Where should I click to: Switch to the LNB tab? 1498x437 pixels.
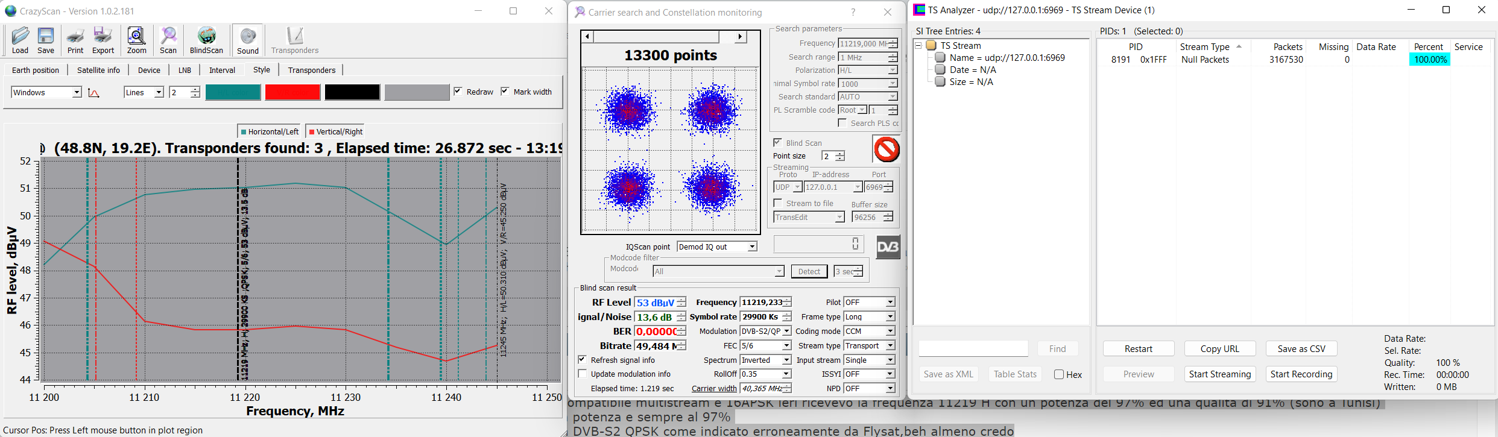pos(185,70)
